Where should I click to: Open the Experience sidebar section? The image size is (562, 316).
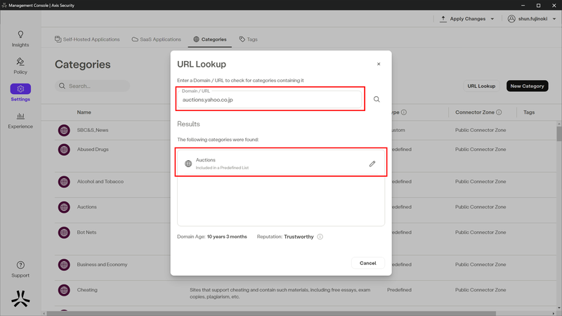pyautogui.click(x=20, y=120)
